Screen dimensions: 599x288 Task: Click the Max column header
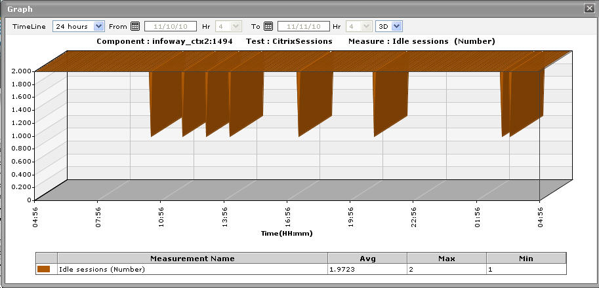[447, 259]
